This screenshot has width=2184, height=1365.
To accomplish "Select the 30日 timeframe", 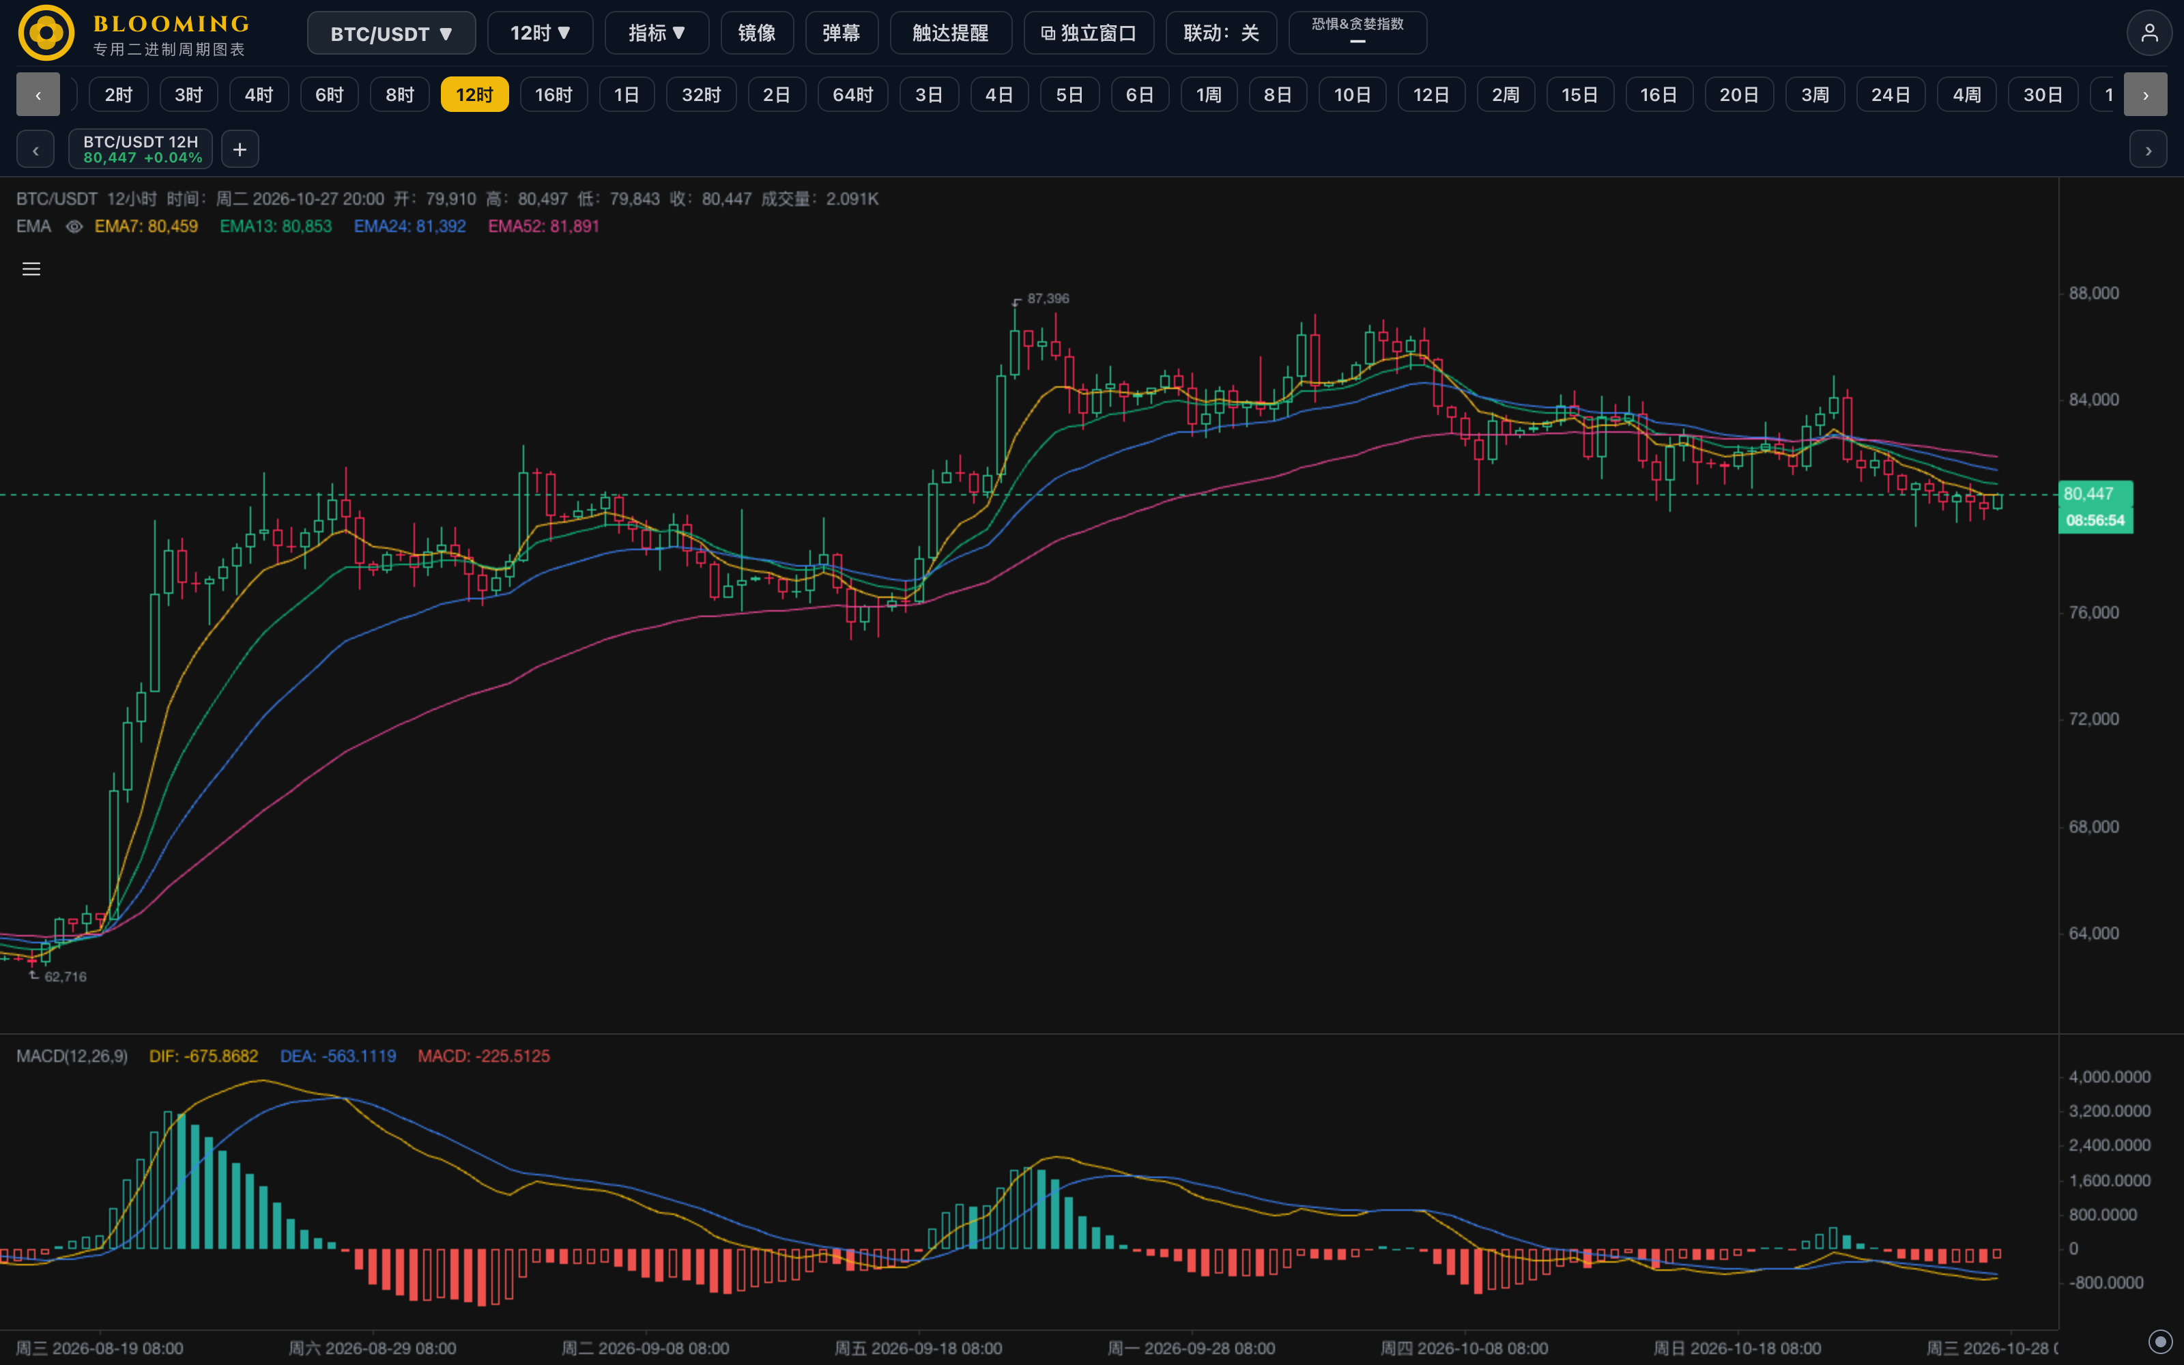I will [2043, 95].
